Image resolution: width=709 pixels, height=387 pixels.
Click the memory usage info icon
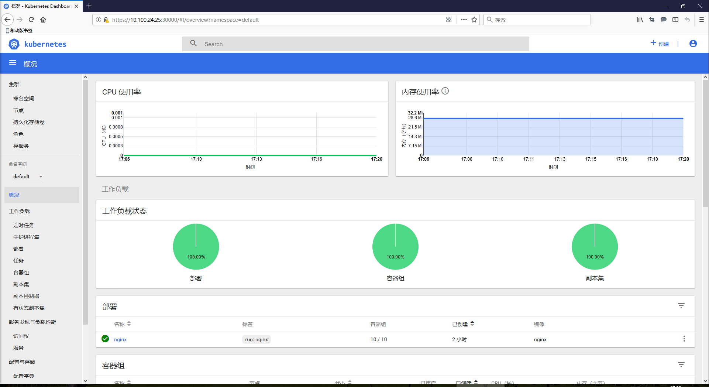(x=445, y=91)
